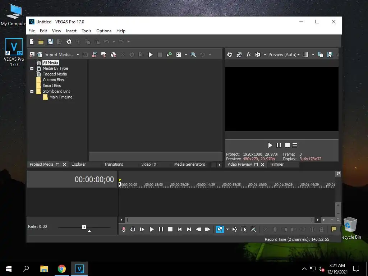Viewport: 368px width, 276px height.
Task: Select Tagged Media in the tree
Action: coord(55,74)
